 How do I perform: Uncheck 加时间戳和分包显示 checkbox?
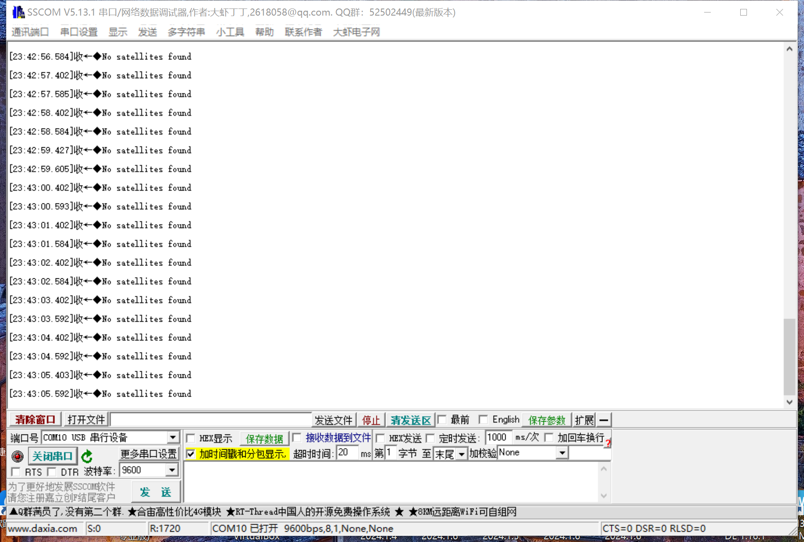coord(191,454)
